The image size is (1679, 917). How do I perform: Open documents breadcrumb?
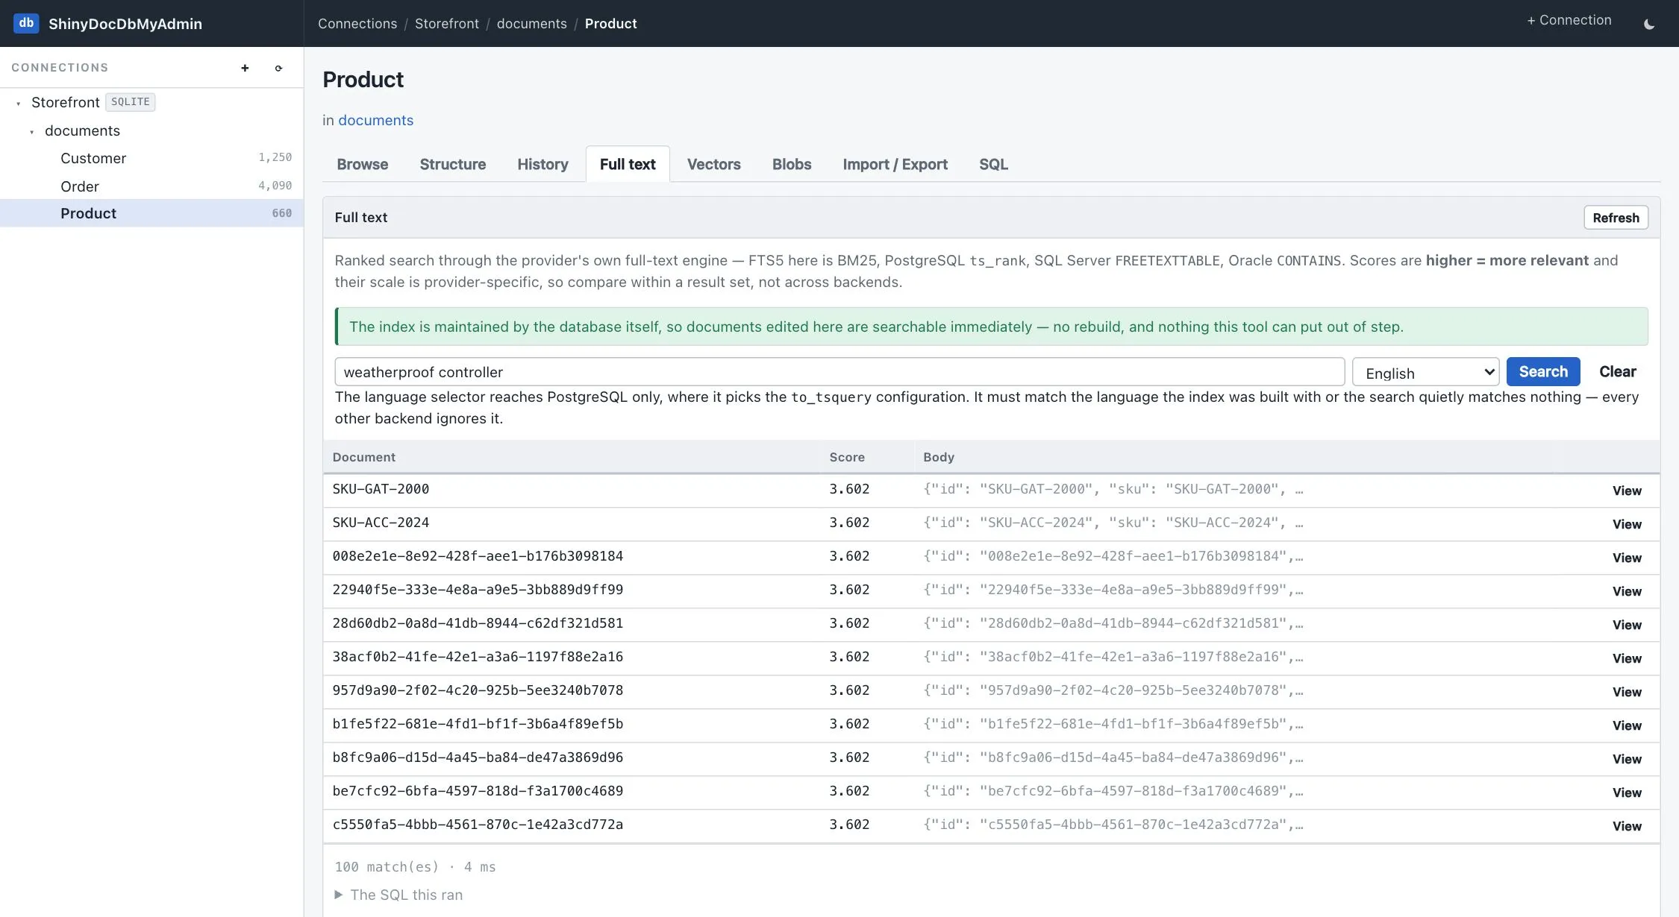coord(531,24)
